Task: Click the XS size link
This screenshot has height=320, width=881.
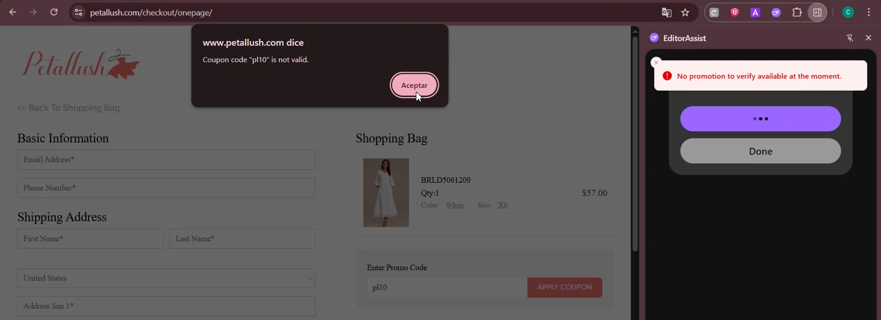Action: pos(503,205)
